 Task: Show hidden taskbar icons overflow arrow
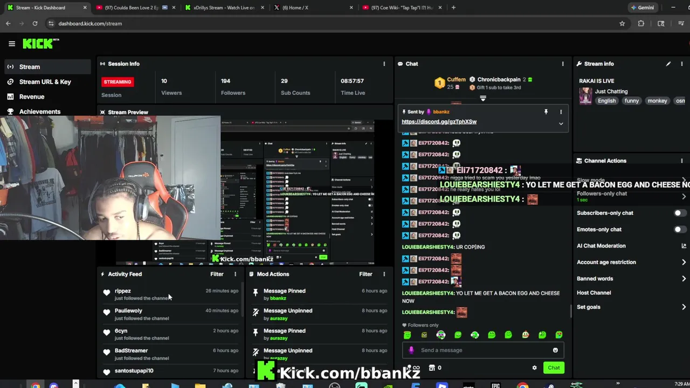pyautogui.click(x=618, y=384)
